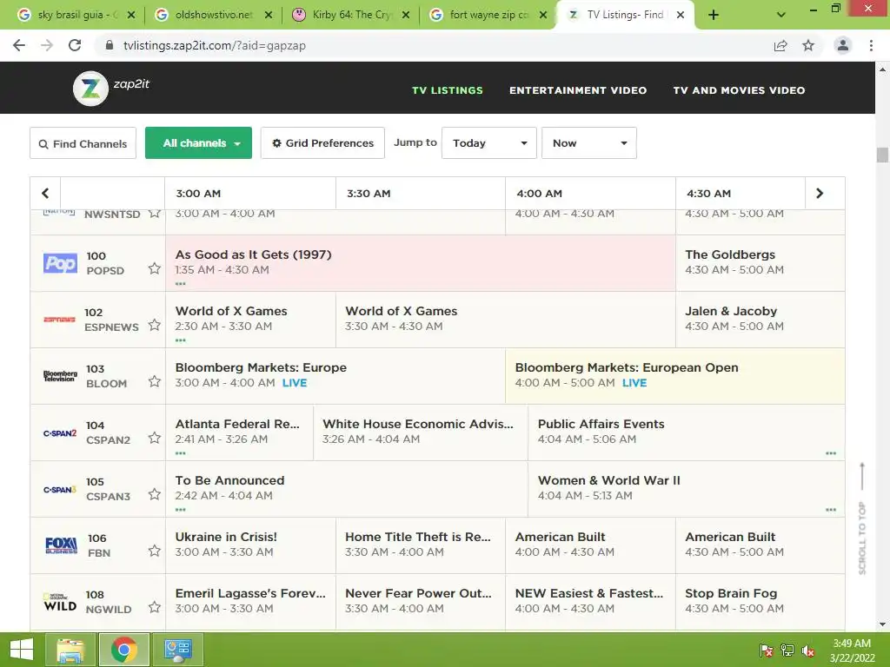This screenshot has width=890, height=667.
Task: Click the C-SPAN3 channel logo
Action: click(x=60, y=490)
